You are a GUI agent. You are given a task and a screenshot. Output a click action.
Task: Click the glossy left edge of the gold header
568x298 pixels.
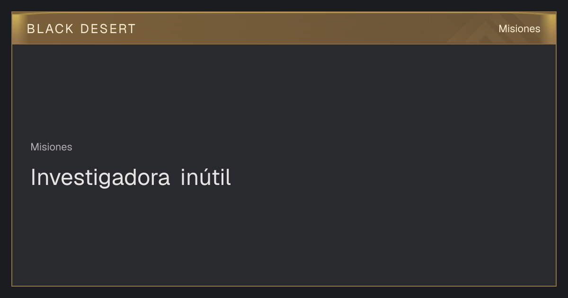click(x=17, y=28)
